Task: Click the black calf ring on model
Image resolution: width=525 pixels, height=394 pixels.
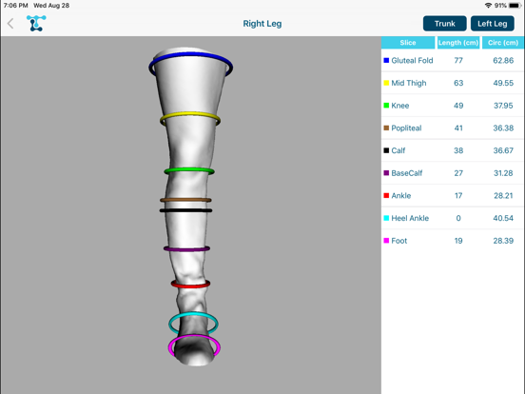Action: click(185, 210)
